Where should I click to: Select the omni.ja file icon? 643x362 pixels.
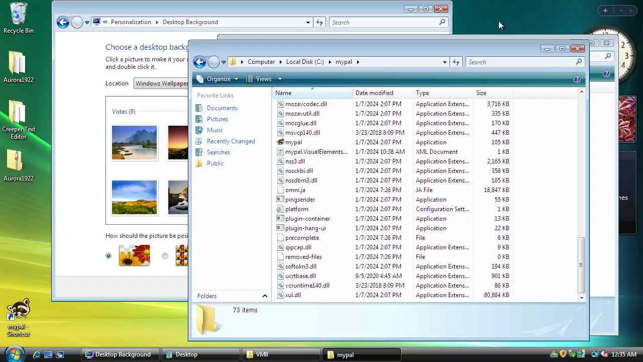click(x=281, y=190)
